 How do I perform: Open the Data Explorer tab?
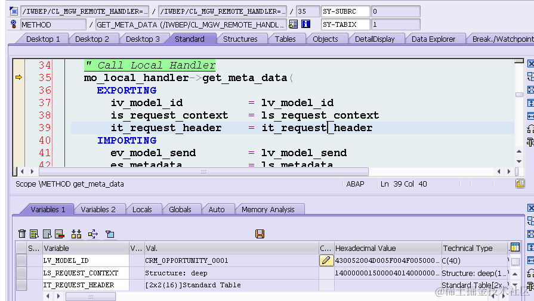[433, 39]
